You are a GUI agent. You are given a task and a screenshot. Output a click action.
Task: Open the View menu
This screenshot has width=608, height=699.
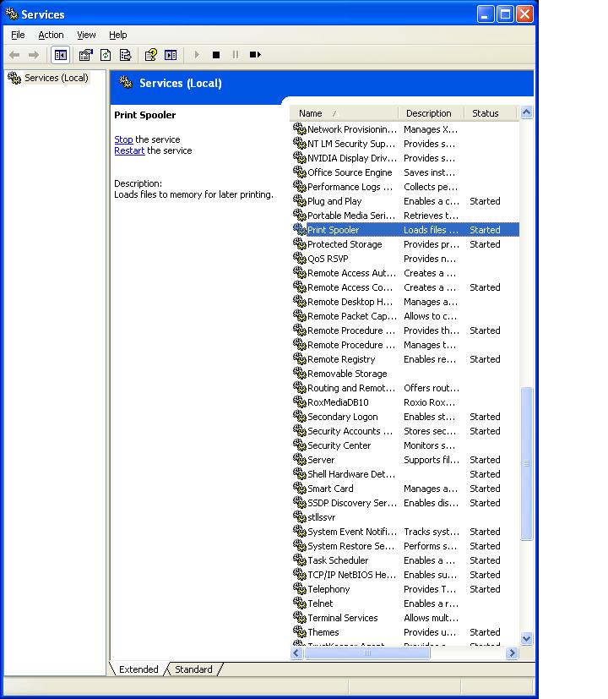tap(86, 35)
